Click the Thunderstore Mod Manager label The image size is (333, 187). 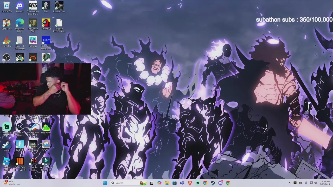[46, 117]
